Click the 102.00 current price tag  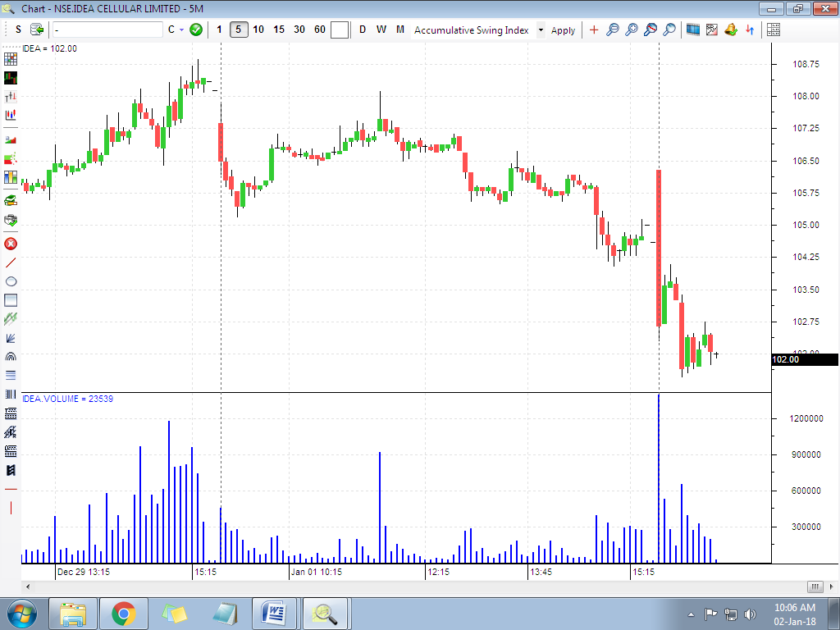805,359
